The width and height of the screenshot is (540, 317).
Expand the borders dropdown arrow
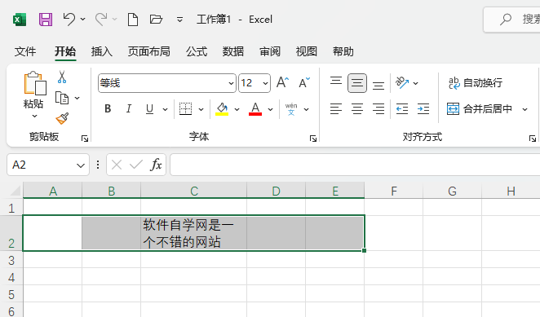click(201, 109)
